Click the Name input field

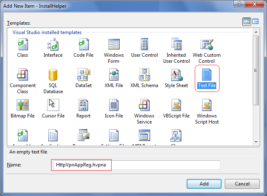point(137,165)
